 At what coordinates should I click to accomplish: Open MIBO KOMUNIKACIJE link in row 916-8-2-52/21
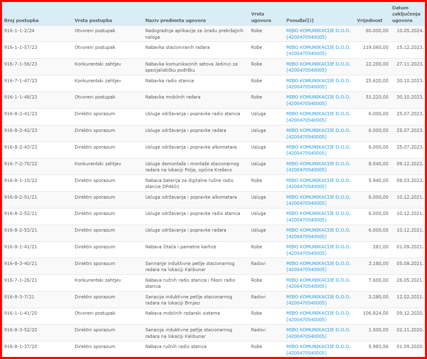(x=318, y=217)
